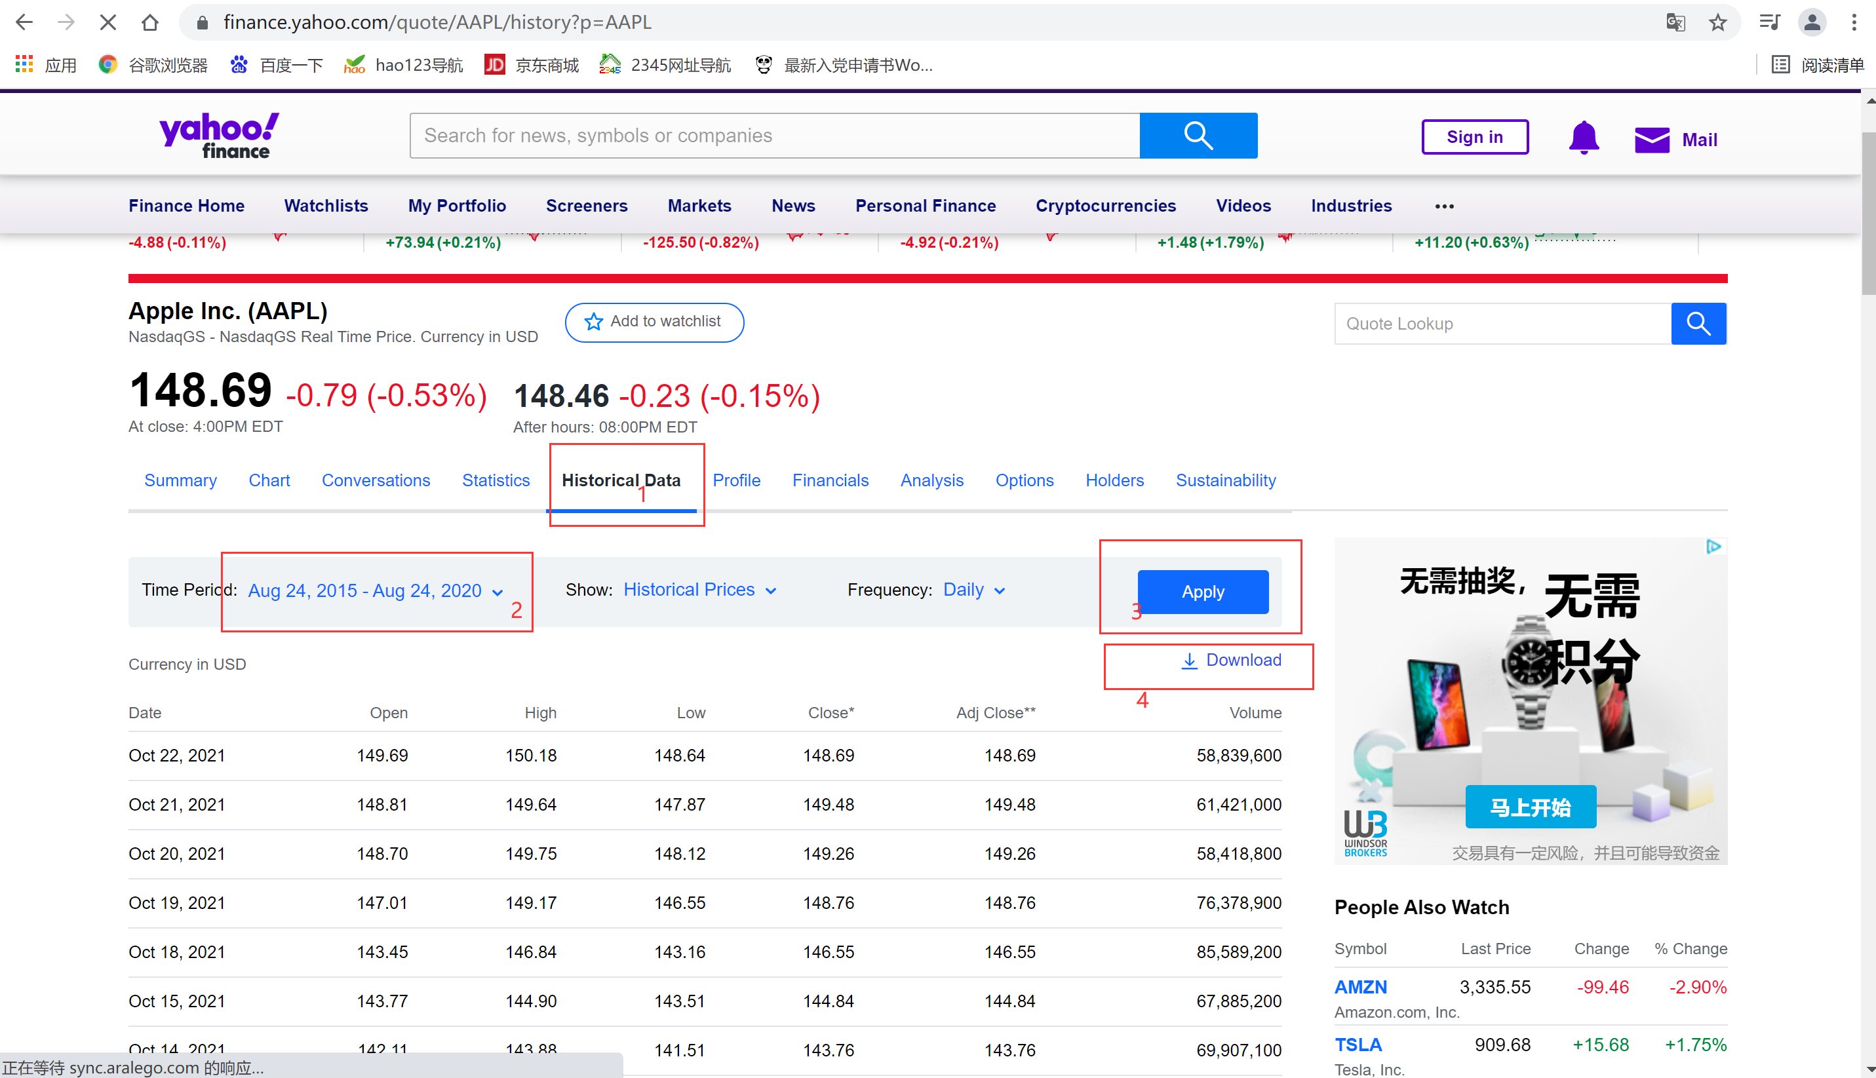This screenshot has height=1078, width=1876.
Task: Switch to the Sustainability tab
Action: coord(1225,480)
